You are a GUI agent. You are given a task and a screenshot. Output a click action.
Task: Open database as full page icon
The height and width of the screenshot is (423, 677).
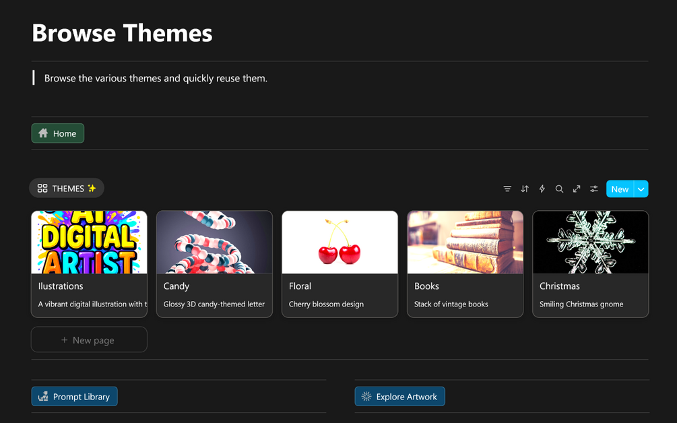pyautogui.click(x=577, y=189)
